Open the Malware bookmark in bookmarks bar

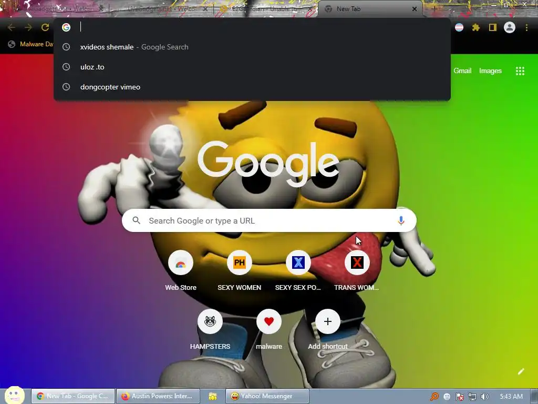31,44
